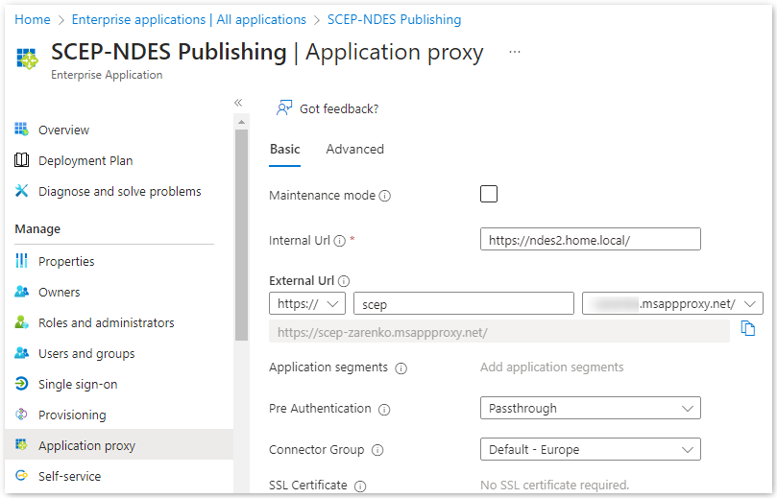Image resolution: width=777 pixels, height=498 pixels.
Task: Select Application proxy in the sidebar
Action: (x=119, y=444)
